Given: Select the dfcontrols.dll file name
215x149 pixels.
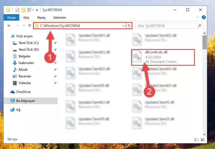Looking at the screenshot, I should [x=156, y=52].
